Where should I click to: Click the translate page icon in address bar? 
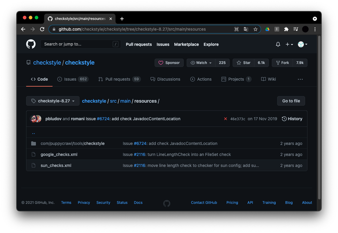tap(246, 29)
